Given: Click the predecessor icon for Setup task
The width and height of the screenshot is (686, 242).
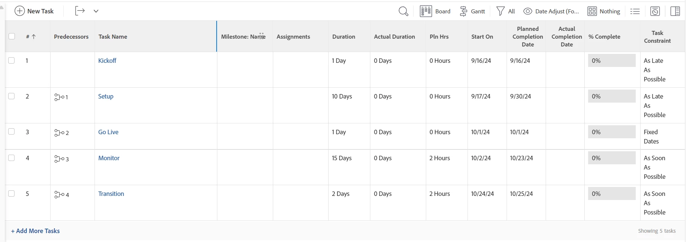Looking at the screenshot, I should (59, 97).
